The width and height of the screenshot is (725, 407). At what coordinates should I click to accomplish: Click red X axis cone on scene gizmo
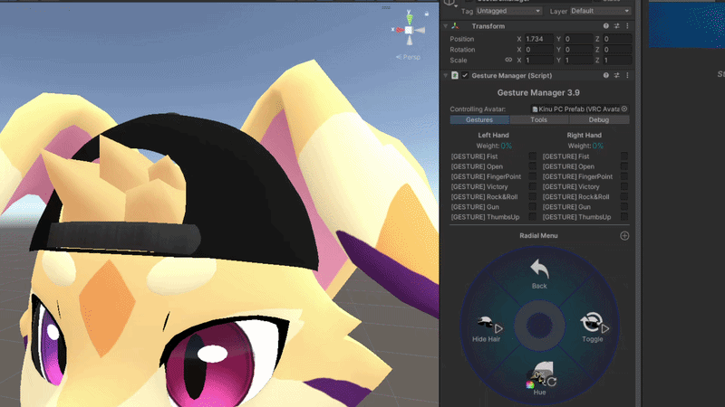click(x=400, y=30)
